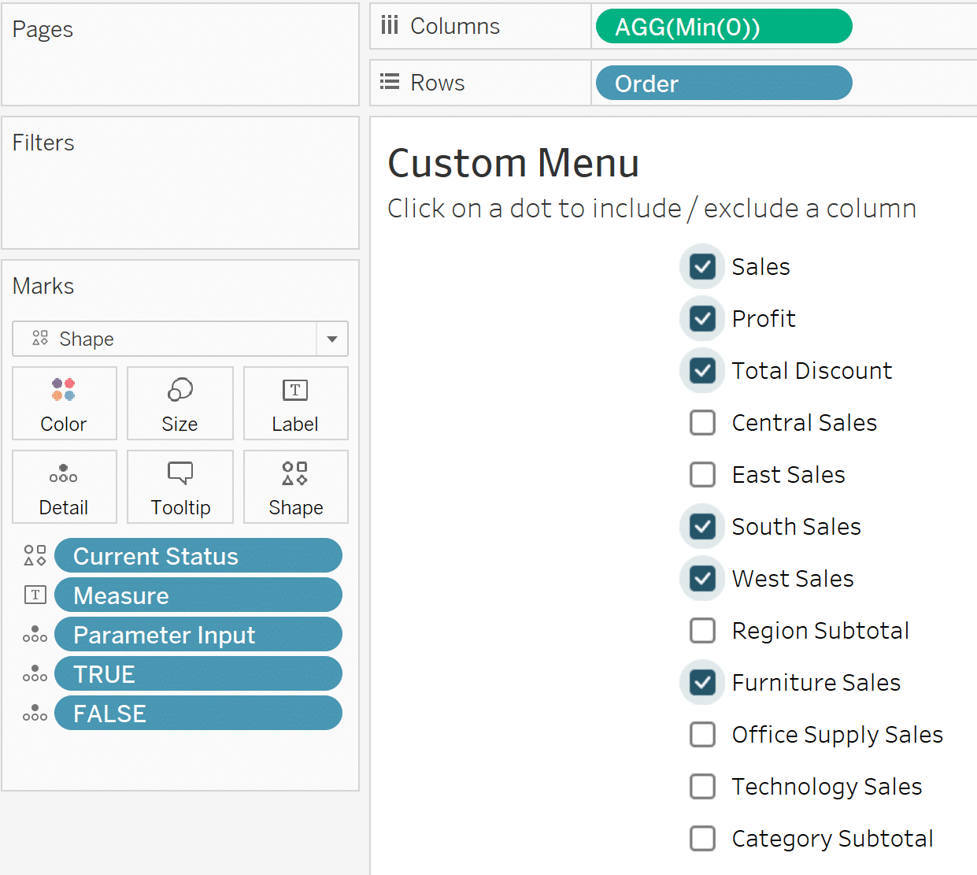Click the Custom Menu title

pos(513,164)
